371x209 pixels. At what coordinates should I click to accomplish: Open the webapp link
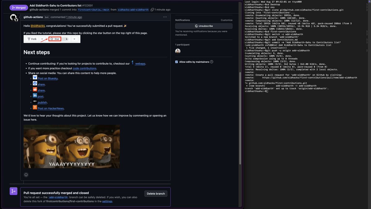[140, 63]
